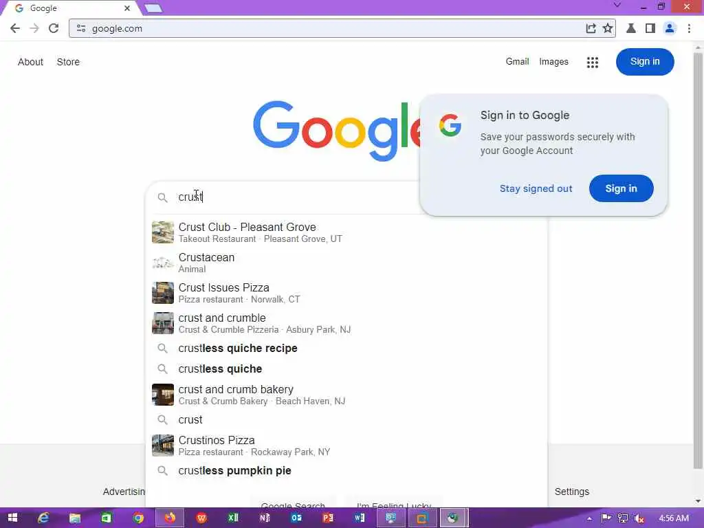The image size is (704, 528).
Task: Choose Stay signed out
Action: coord(536,188)
